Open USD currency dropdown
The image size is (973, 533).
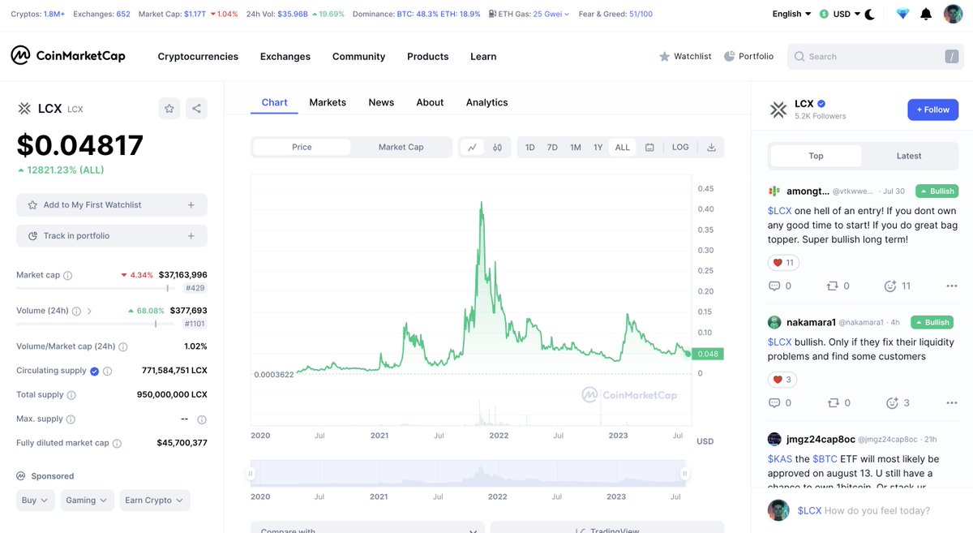(841, 14)
